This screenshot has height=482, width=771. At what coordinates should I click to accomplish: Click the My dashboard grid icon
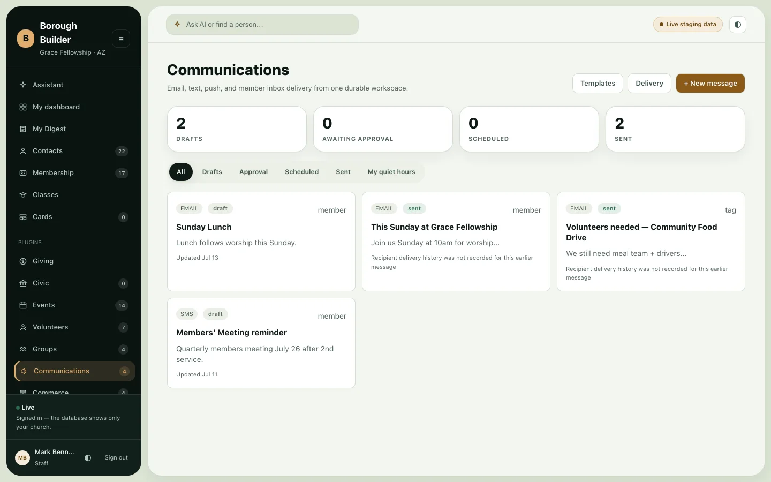tap(23, 107)
